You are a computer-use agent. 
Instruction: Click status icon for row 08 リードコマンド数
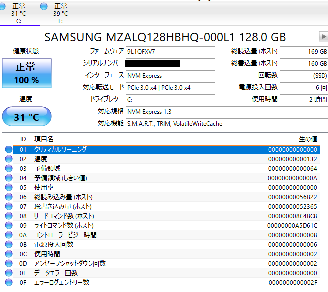coord(9,216)
